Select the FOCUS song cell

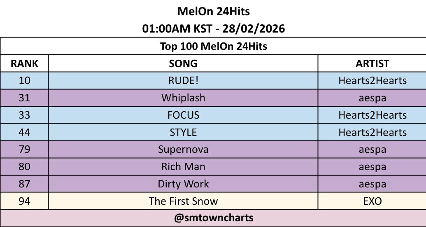click(x=183, y=115)
